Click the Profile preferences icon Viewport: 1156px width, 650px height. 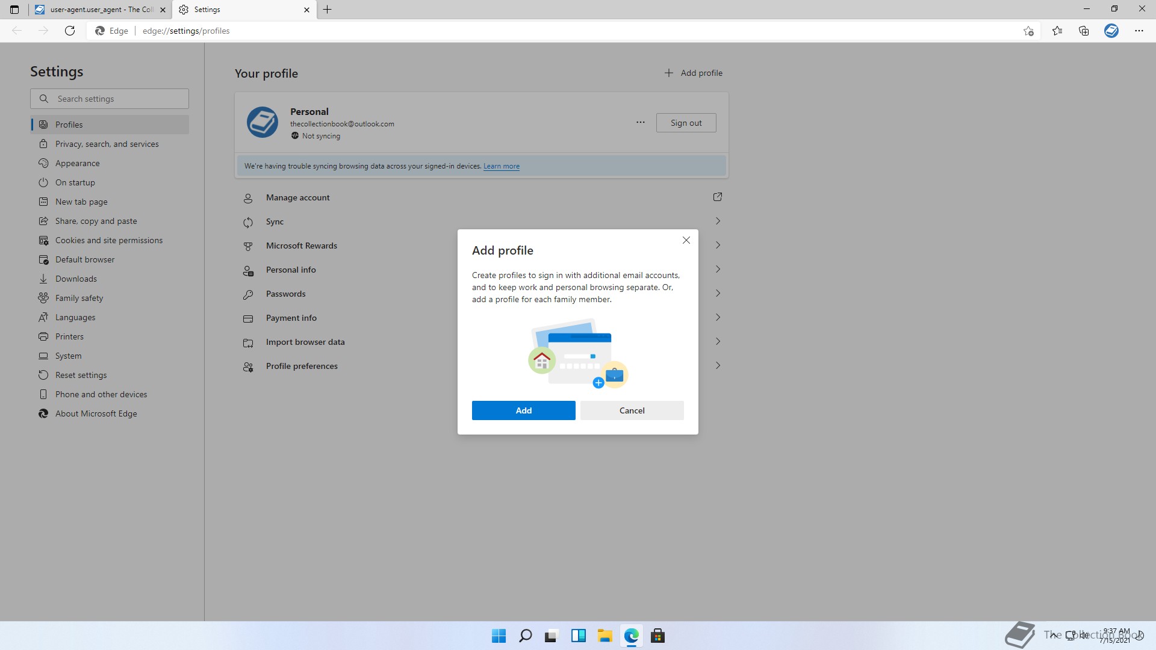point(248,367)
